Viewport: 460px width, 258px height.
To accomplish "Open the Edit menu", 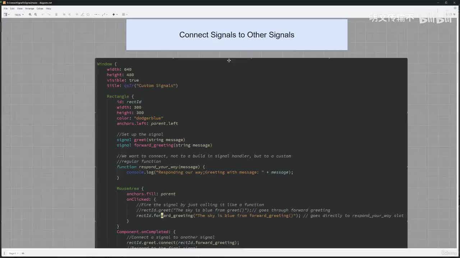I will click(x=12, y=8).
